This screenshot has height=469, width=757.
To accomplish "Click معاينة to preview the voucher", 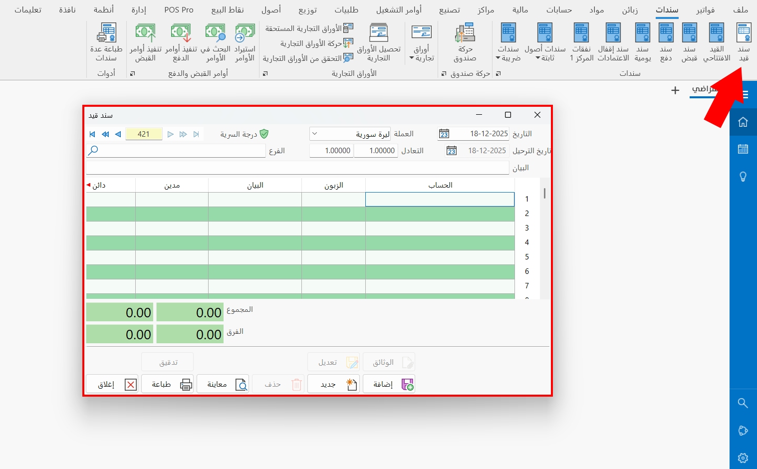I will 223,384.
